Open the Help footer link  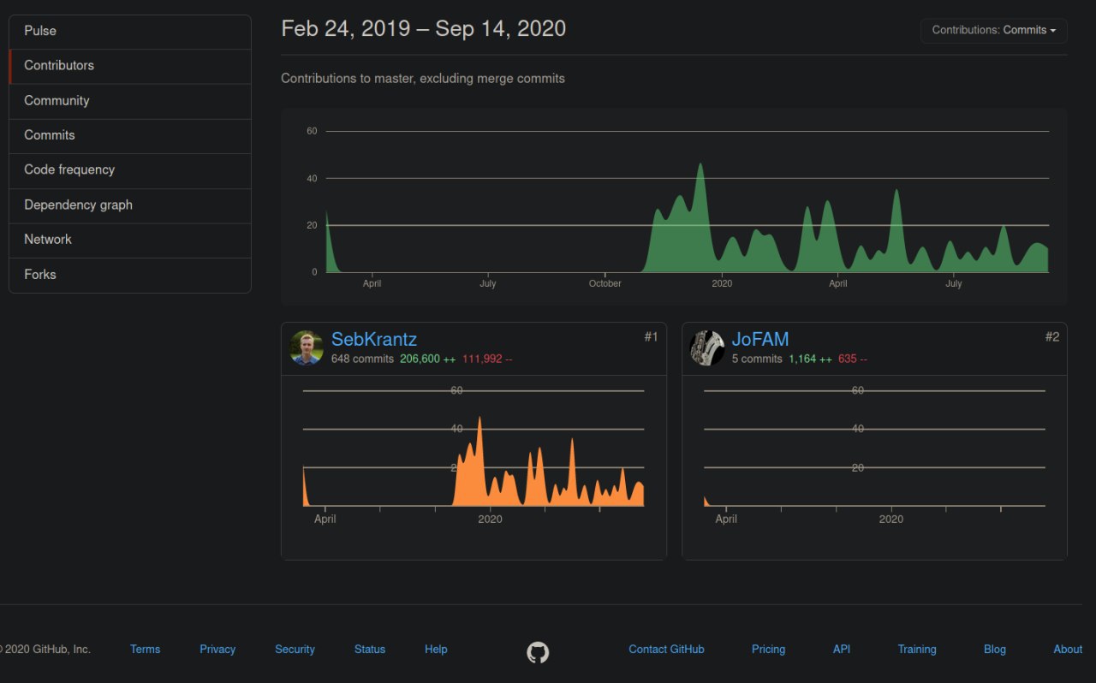436,650
